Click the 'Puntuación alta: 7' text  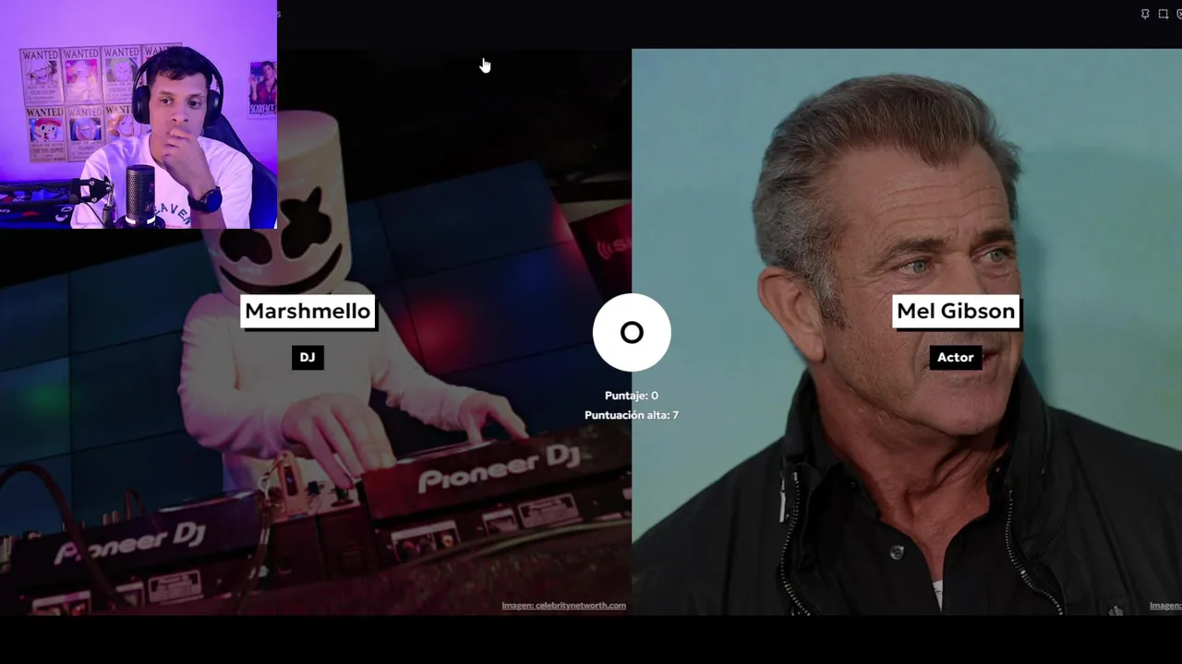pyautogui.click(x=632, y=415)
